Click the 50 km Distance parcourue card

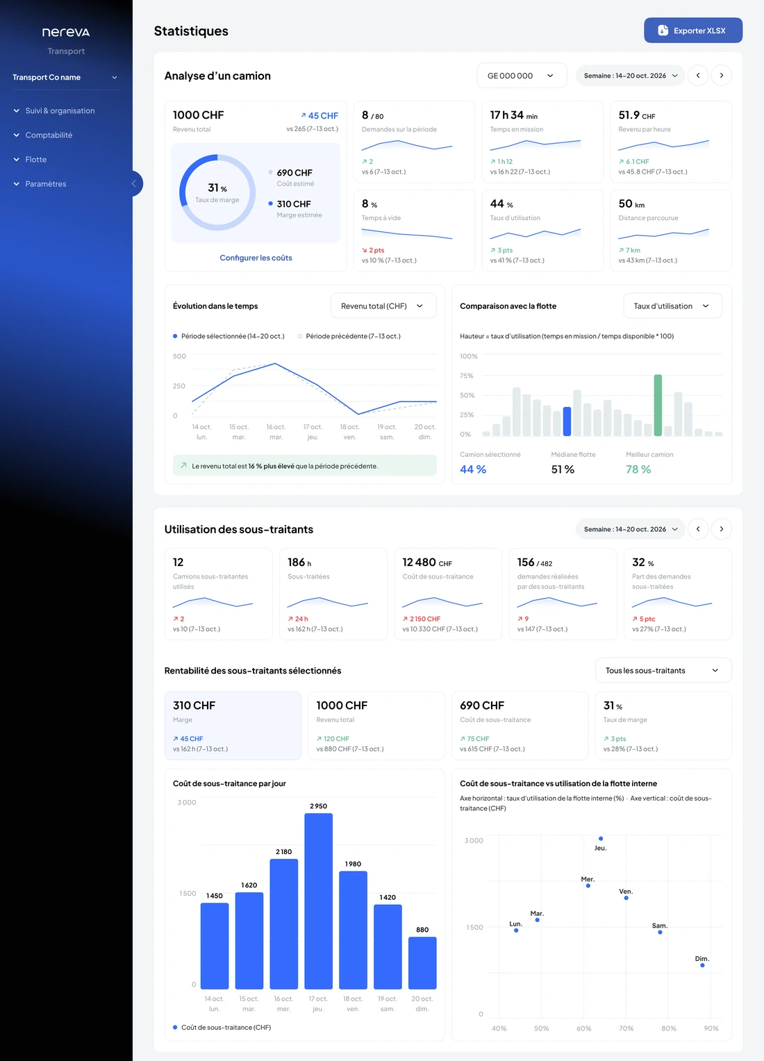pyautogui.click(x=671, y=231)
